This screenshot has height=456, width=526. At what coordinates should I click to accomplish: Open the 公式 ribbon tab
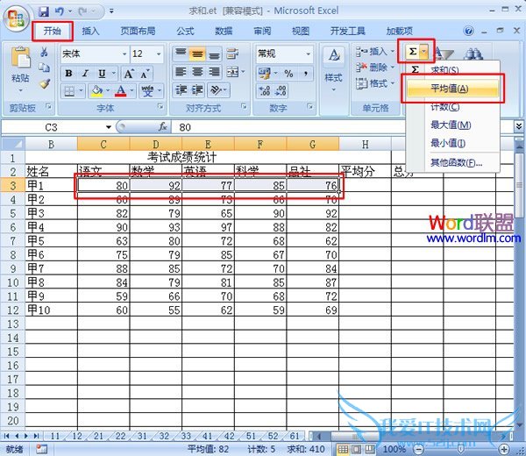[185, 32]
